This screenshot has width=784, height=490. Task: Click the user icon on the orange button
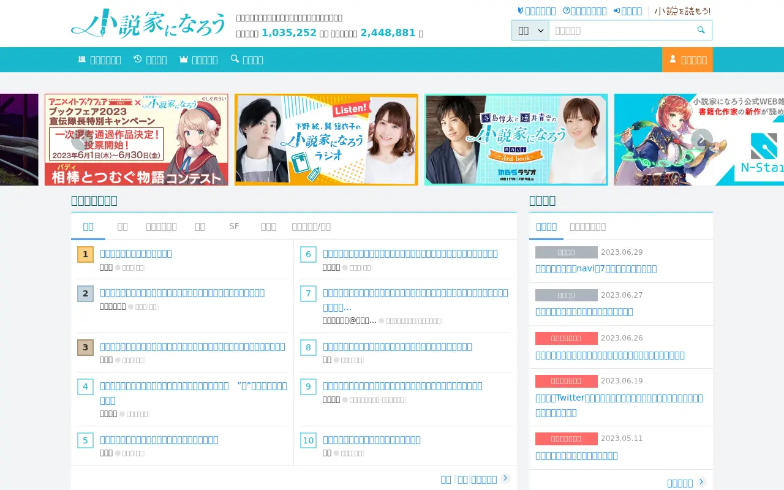tap(673, 59)
